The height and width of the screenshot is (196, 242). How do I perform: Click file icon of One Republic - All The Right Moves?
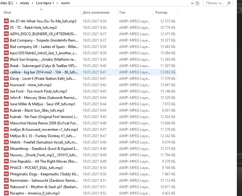pyautogui.click(x=6, y=161)
